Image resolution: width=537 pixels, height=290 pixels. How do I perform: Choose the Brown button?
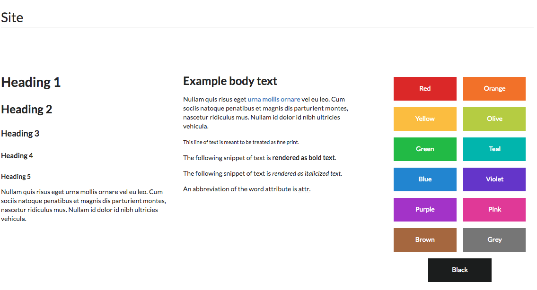tap(424, 240)
